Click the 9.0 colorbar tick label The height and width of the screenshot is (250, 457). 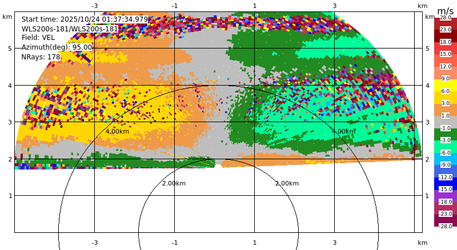tap(446, 78)
